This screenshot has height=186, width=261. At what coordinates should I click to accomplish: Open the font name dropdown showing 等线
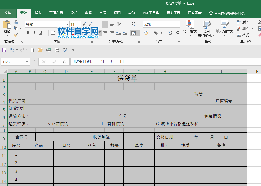click(67, 24)
